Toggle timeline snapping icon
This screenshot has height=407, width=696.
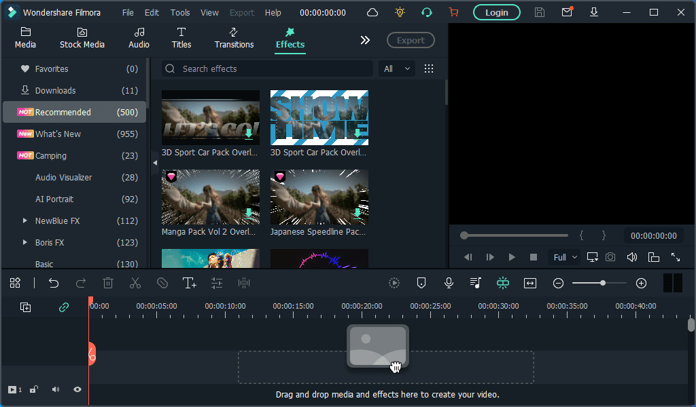click(503, 283)
